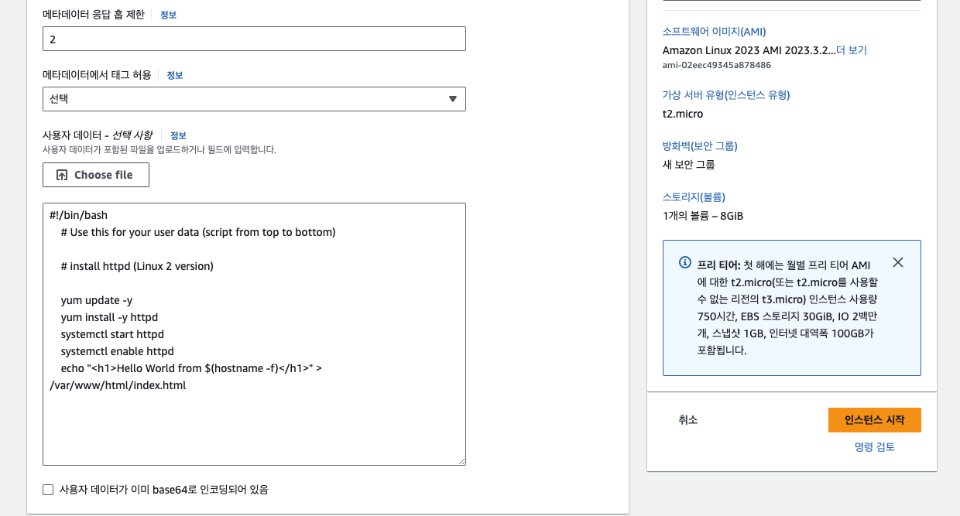Open the 소프트웨어 이미지(AMI) summary link
Viewport: 960px width, 516px height.
click(714, 32)
